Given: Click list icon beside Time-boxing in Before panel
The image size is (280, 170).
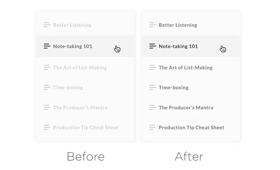Looking at the screenshot, I should pos(47,88).
